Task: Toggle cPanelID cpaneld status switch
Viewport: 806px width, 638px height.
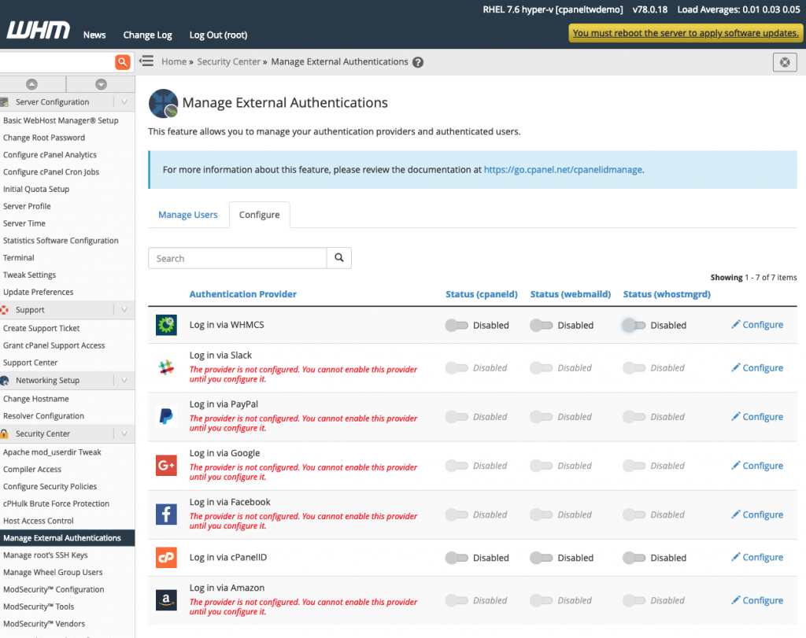Action: pos(457,558)
